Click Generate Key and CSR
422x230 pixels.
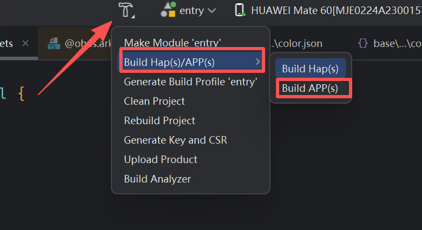[175, 140]
